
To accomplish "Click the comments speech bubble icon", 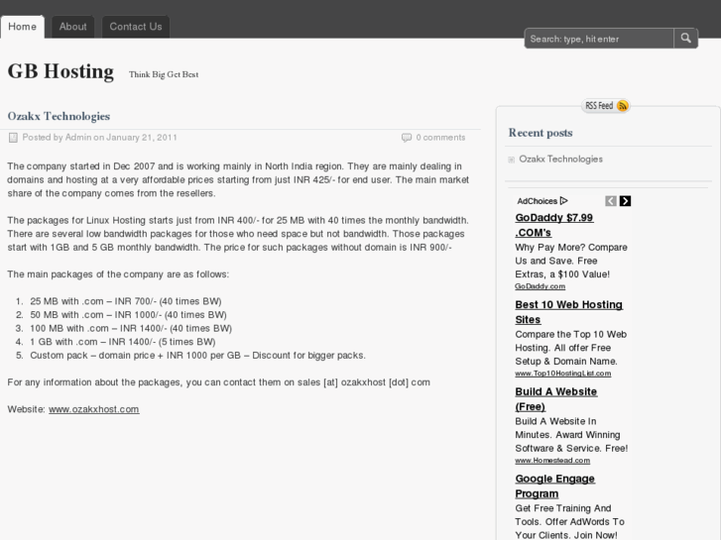I will (407, 138).
